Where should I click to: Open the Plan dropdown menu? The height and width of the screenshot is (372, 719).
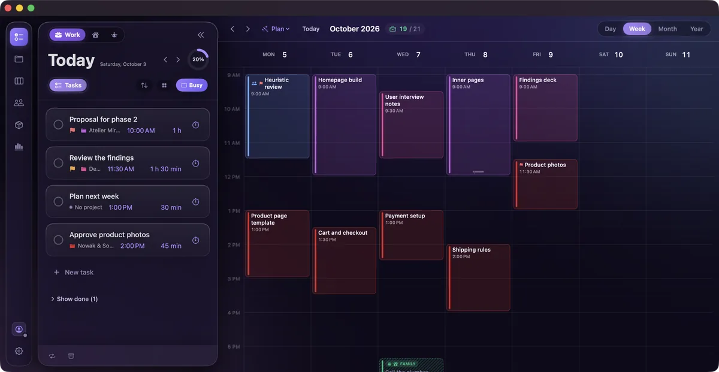(276, 29)
